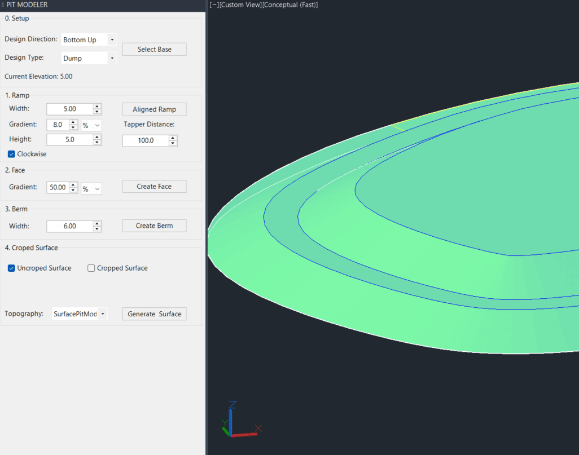Viewport: 579px width, 455px height.
Task: Increase Face Gradient with up spinner
Action: [x=73, y=185]
